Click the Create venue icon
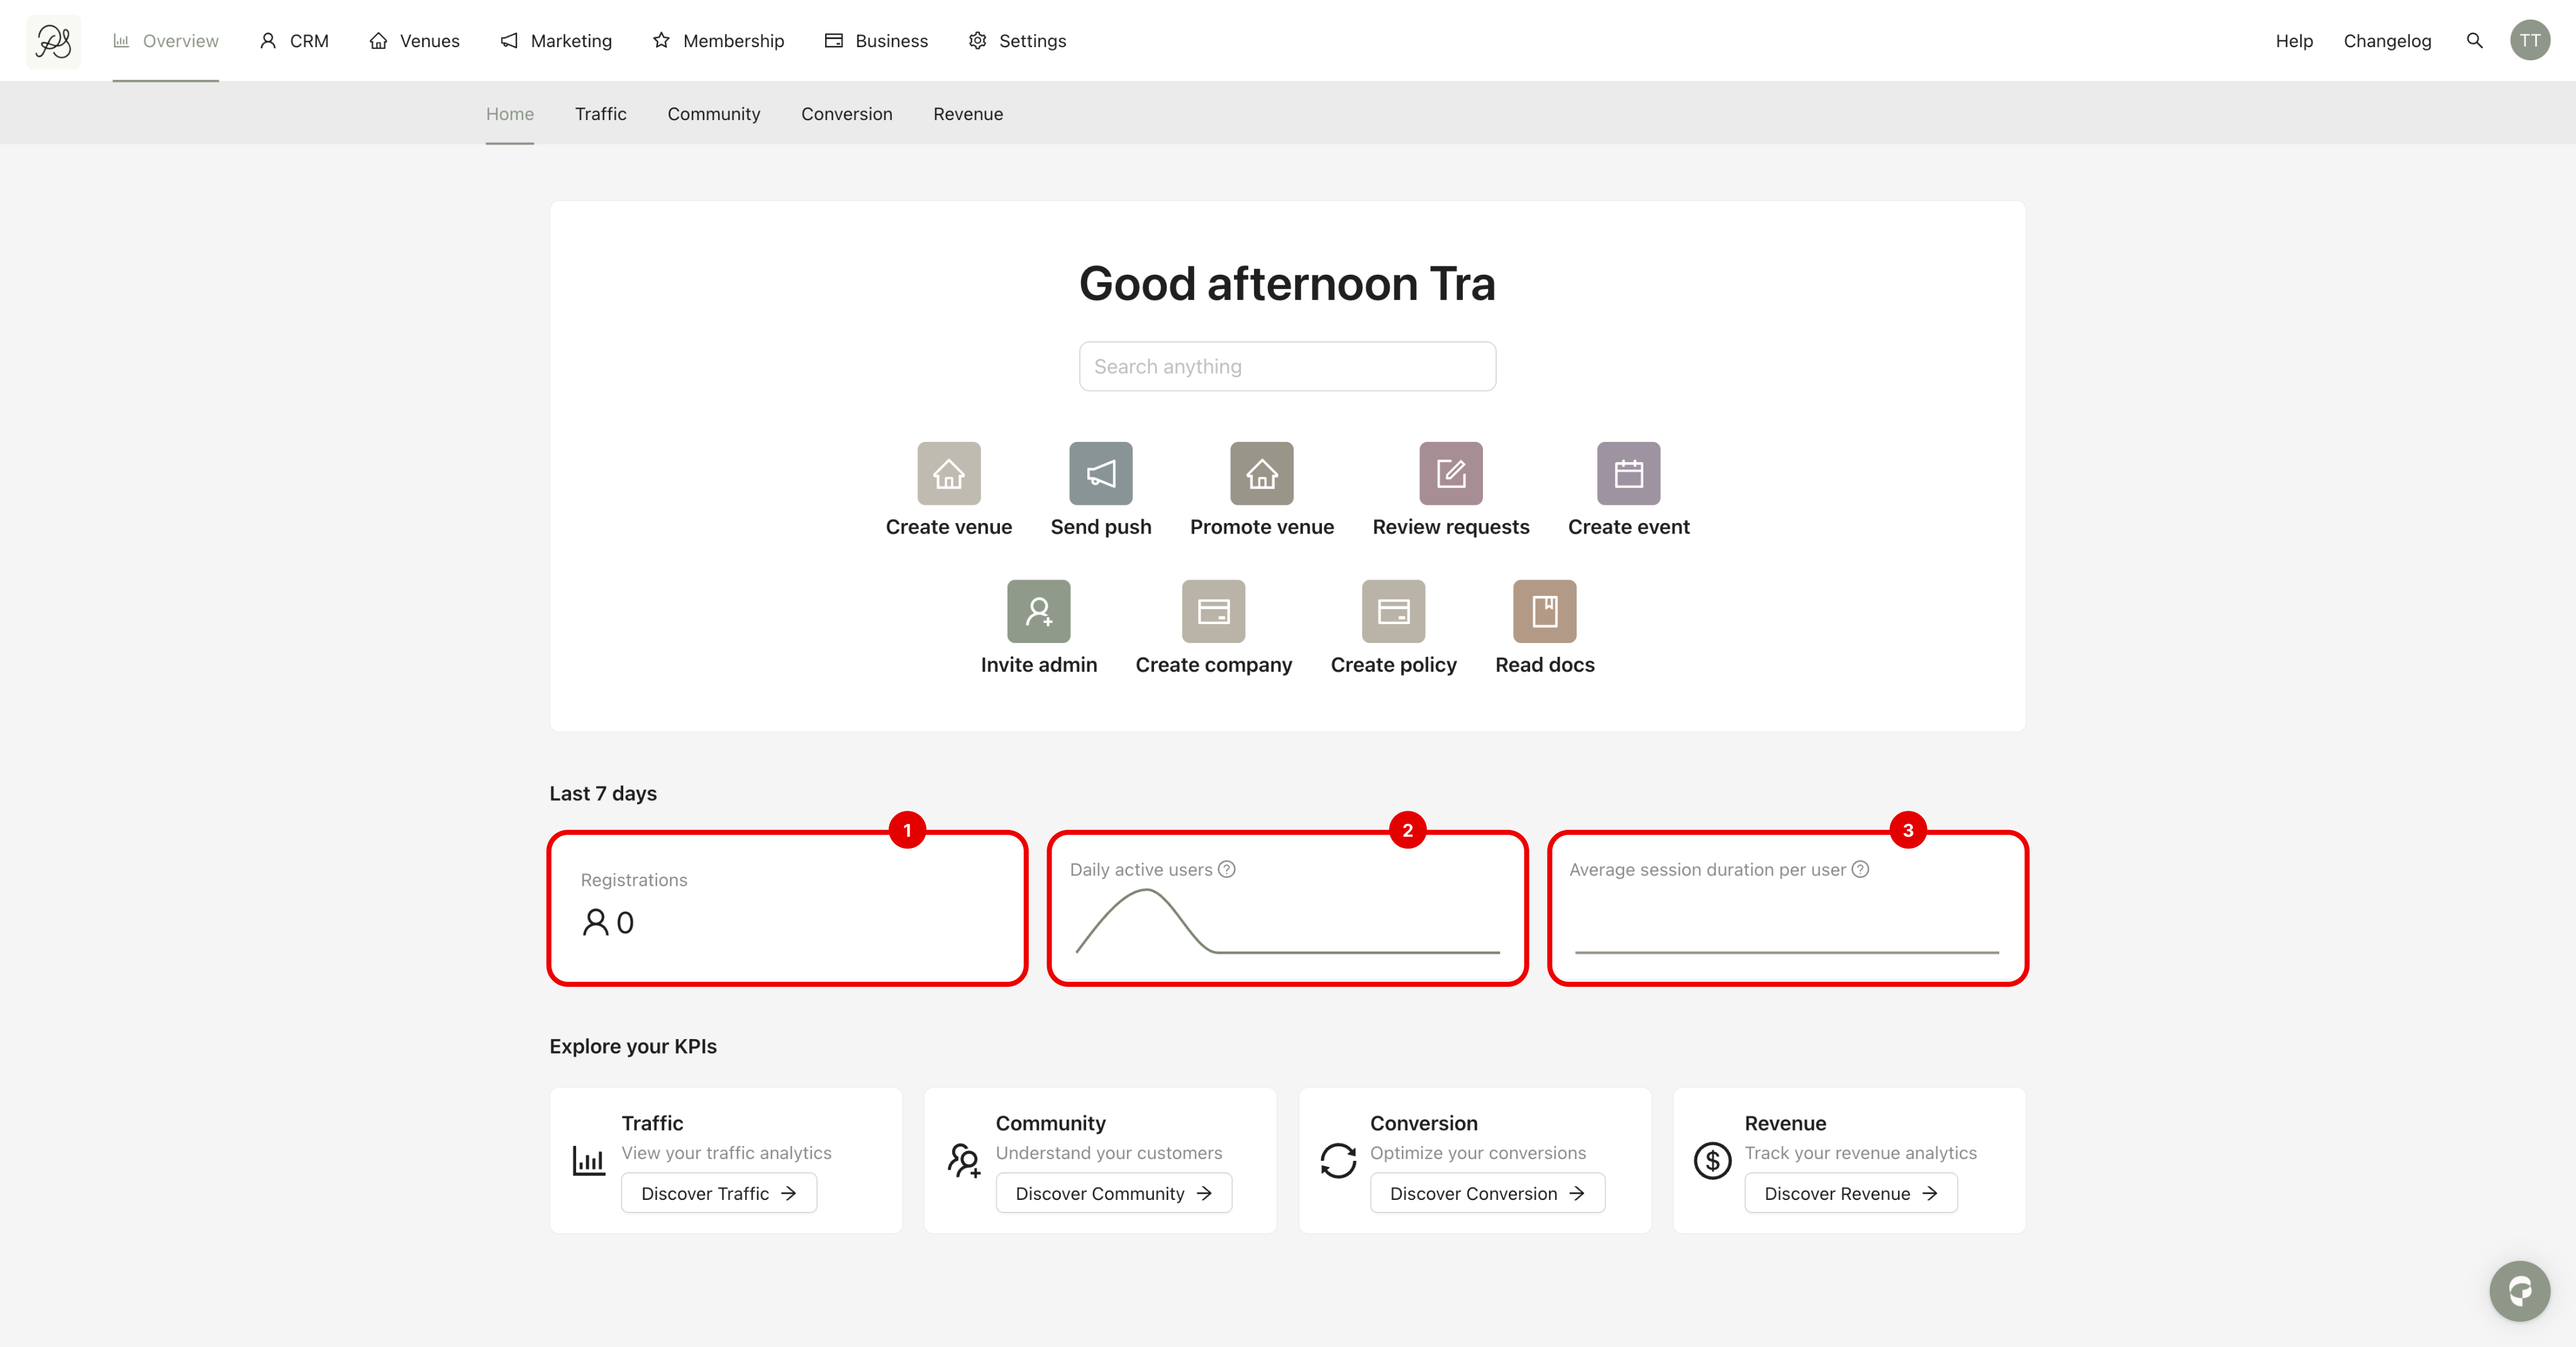The width and height of the screenshot is (2576, 1347). point(948,474)
